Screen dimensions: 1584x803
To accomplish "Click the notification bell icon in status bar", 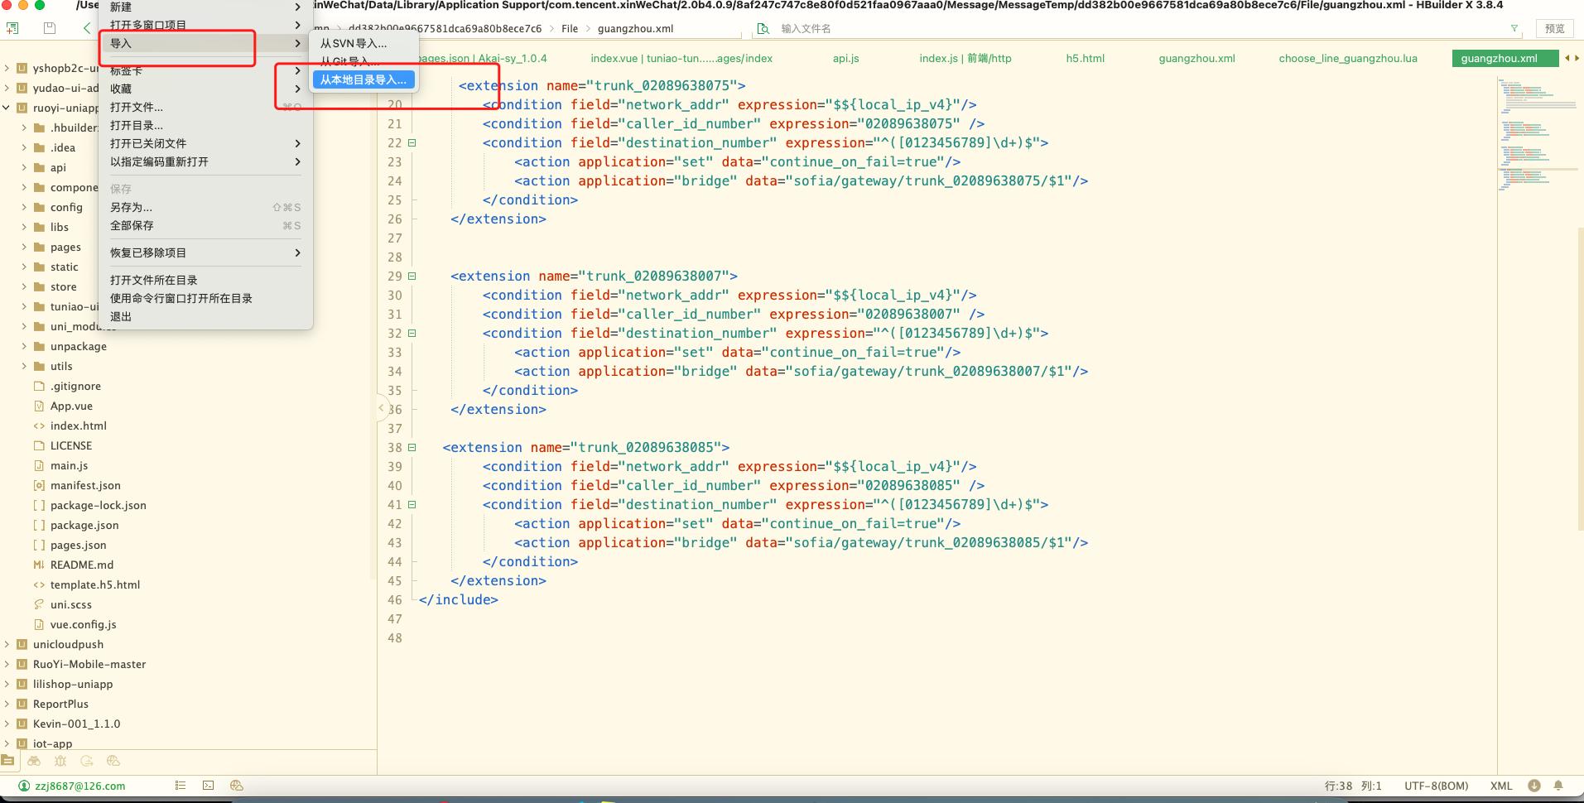I will pyautogui.click(x=1558, y=786).
